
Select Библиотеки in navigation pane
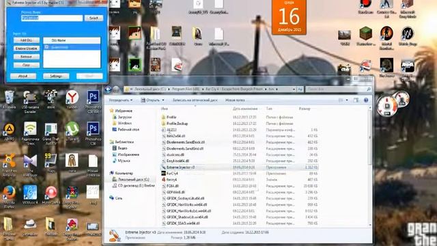[x=124, y=141]
